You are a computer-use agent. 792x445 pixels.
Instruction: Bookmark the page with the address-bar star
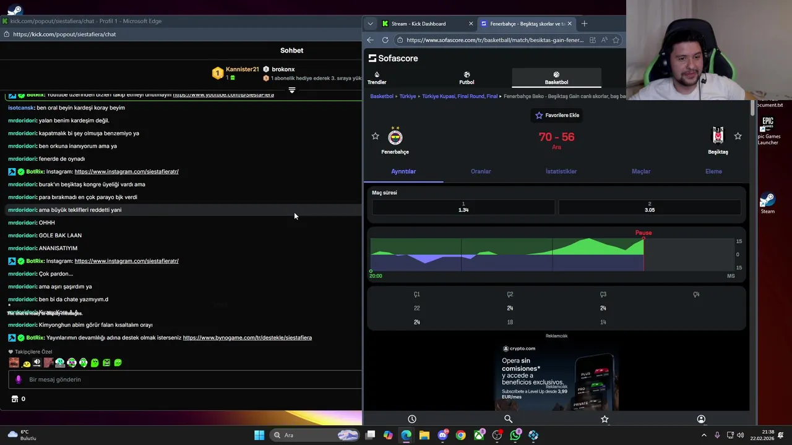coord(616,40)
